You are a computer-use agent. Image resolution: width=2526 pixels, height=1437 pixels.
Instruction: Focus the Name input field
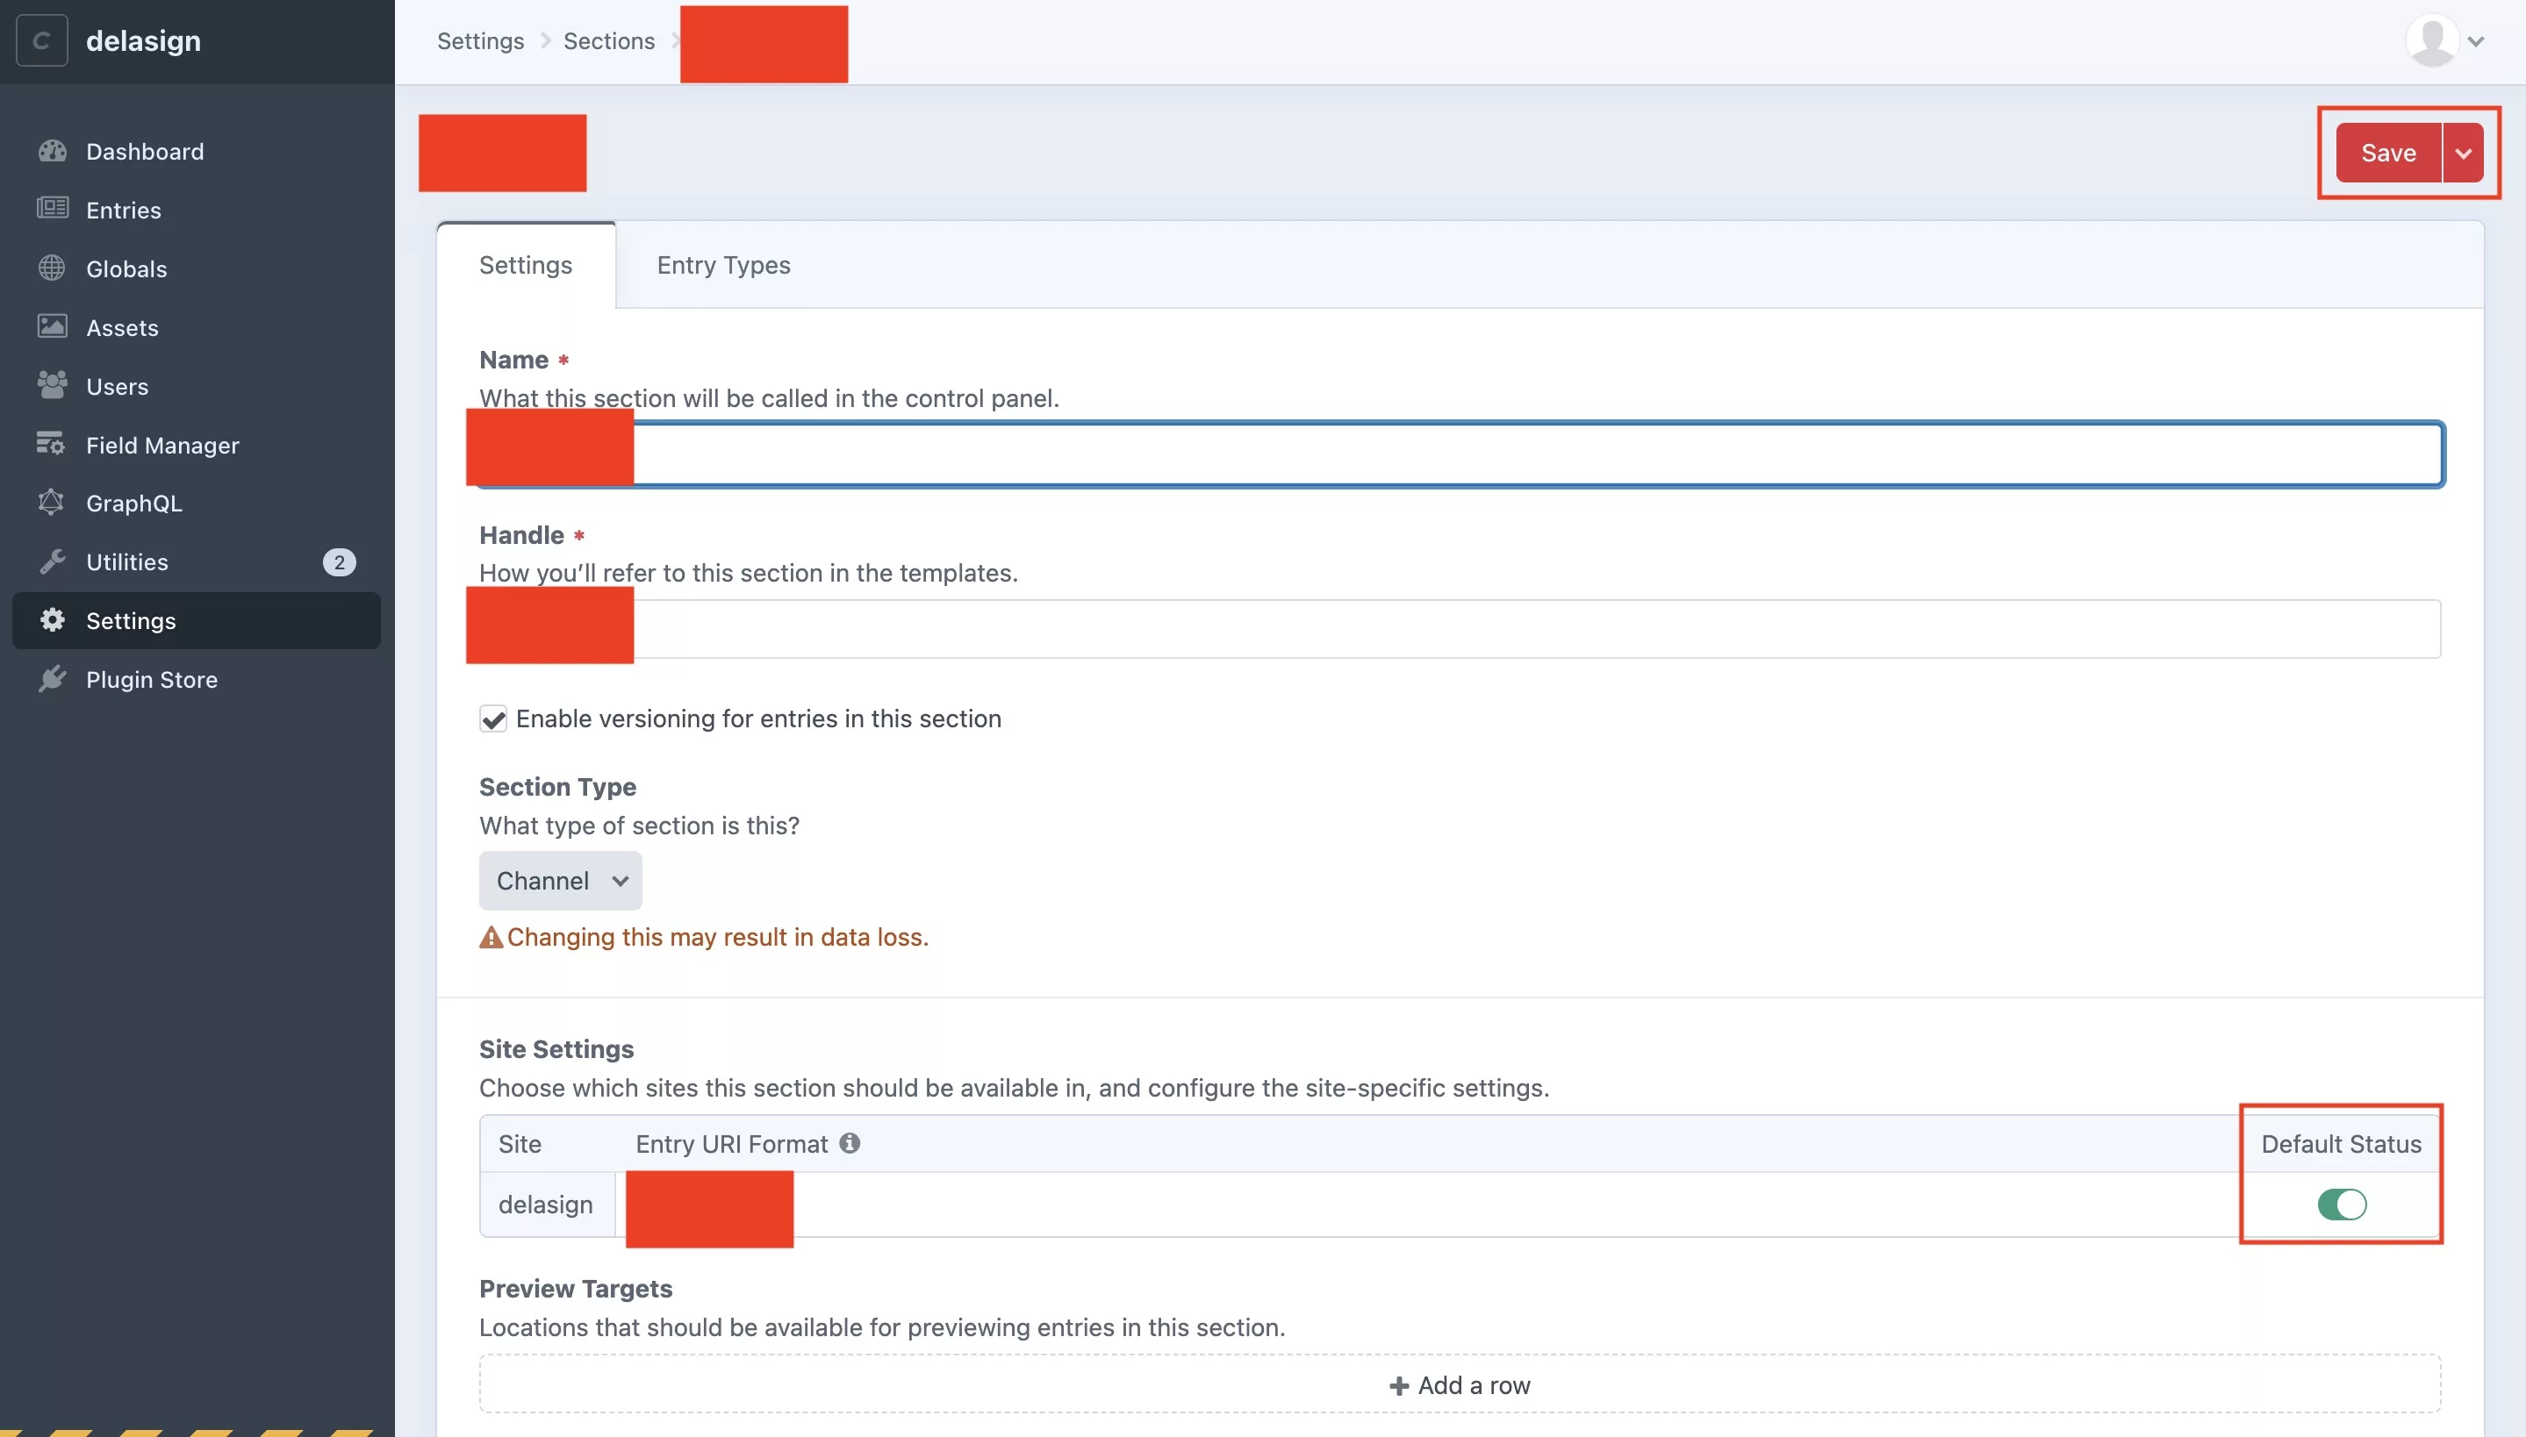tap(1460, 454)
